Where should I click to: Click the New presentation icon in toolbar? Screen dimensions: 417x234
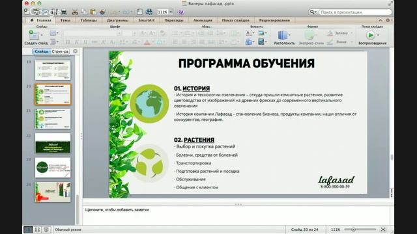point(26,12)
